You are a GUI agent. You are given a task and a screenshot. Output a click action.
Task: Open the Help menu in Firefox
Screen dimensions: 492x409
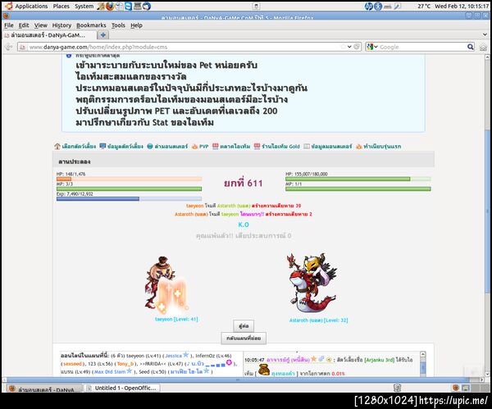click(x=136, y=25)
